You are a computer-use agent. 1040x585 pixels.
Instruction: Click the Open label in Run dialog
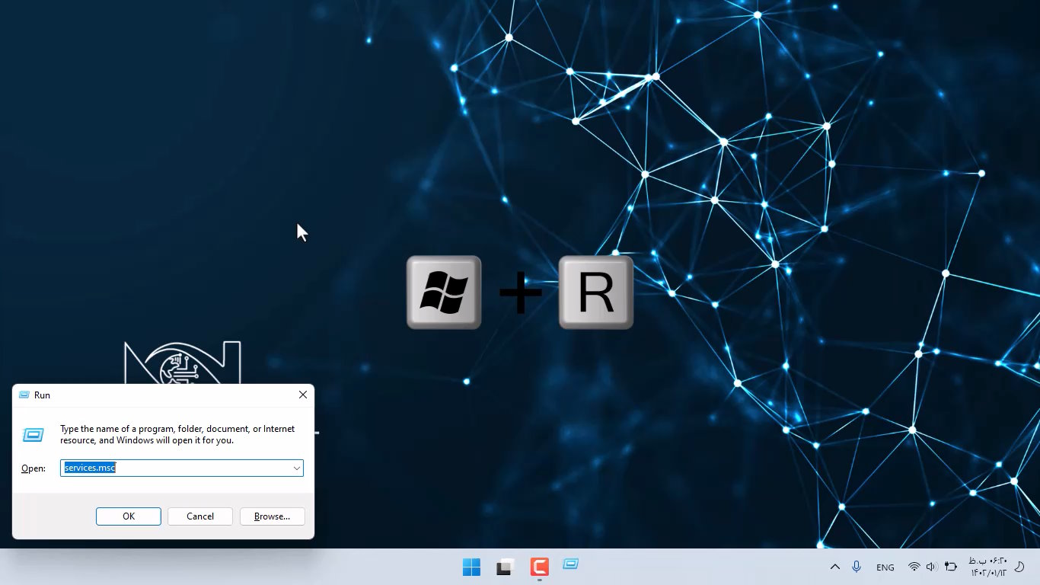[x=33, y=468]
